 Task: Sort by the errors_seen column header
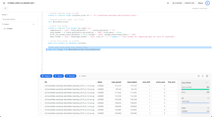[159, 82]
